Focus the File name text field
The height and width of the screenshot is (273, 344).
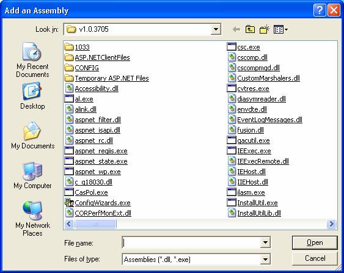point(191,242)
